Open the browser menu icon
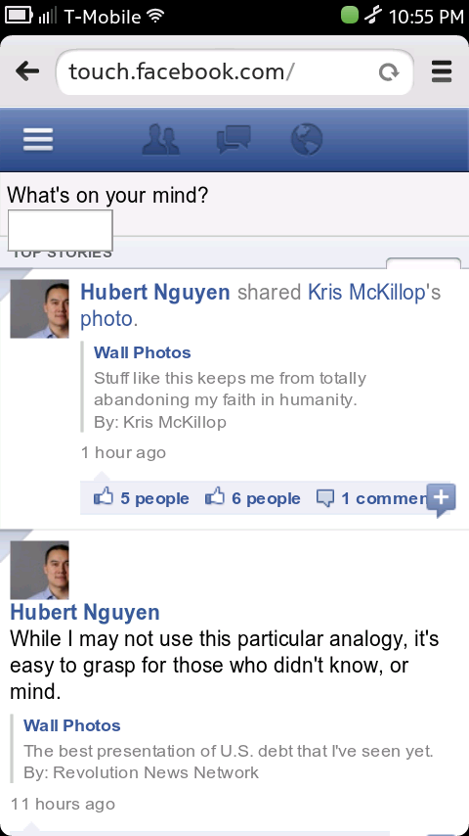This screenshot has width=469, height=836. tap(442, 71)
